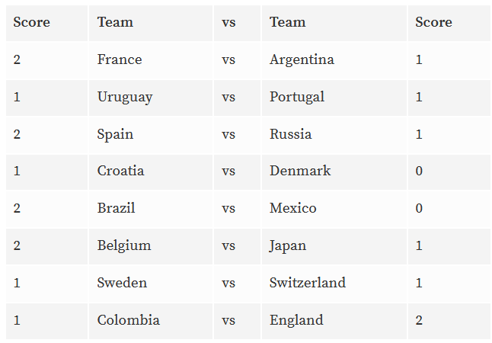Click the Brazil team cell

point(151,209)
